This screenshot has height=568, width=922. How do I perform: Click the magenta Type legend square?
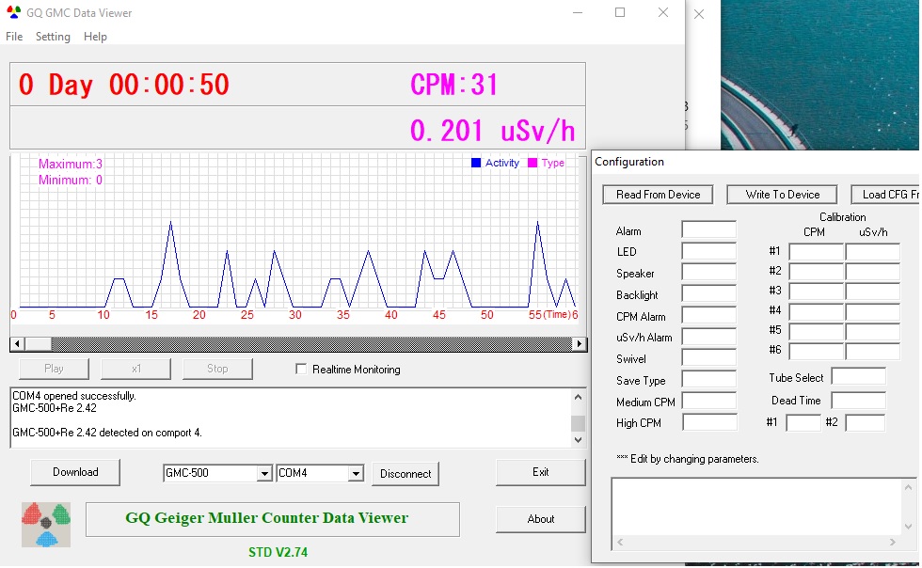[533, 163]
